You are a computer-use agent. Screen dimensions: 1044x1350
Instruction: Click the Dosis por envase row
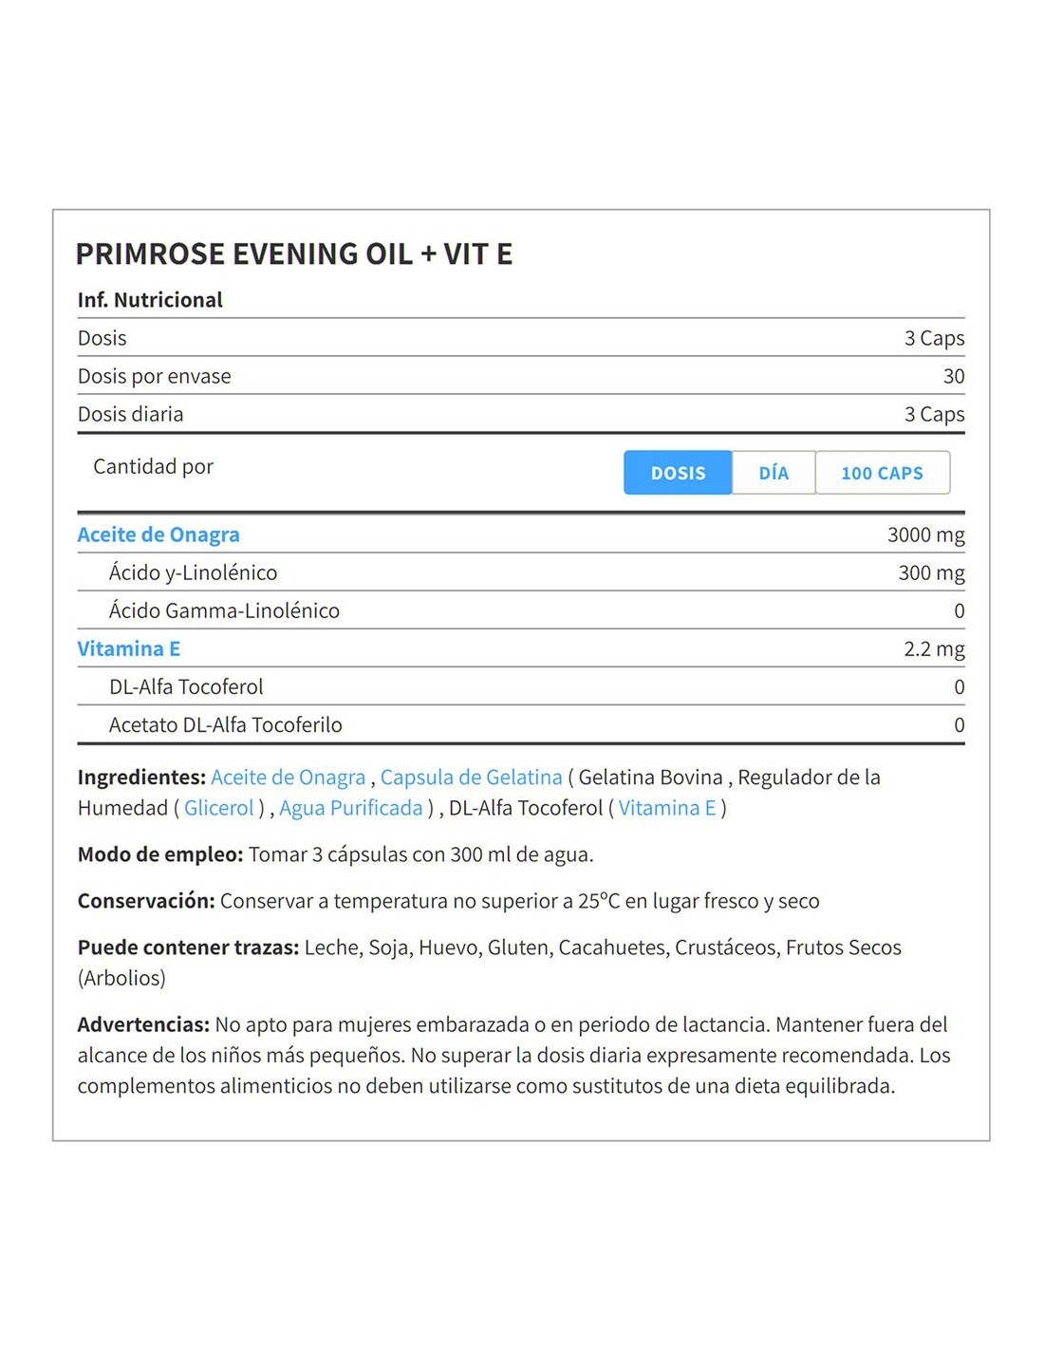[x=521, y=376]
